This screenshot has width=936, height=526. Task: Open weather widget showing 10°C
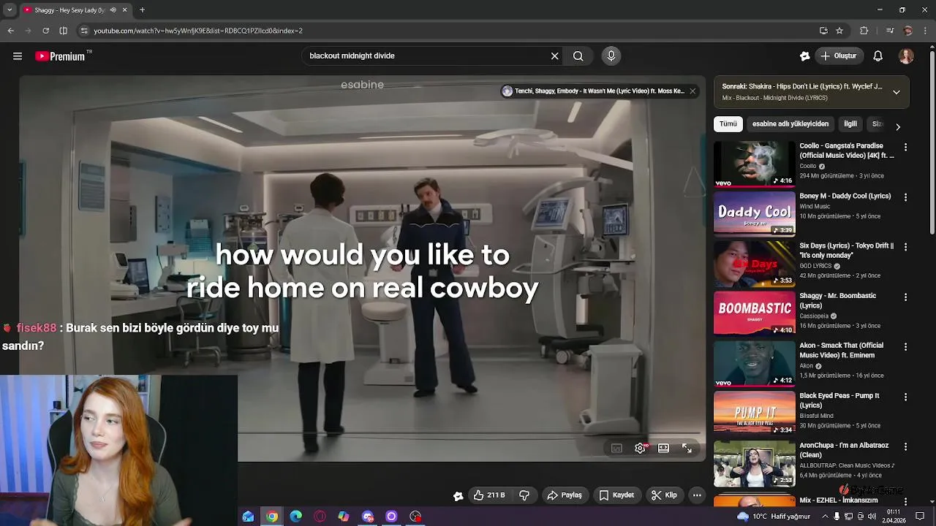[x=772, y=517]
